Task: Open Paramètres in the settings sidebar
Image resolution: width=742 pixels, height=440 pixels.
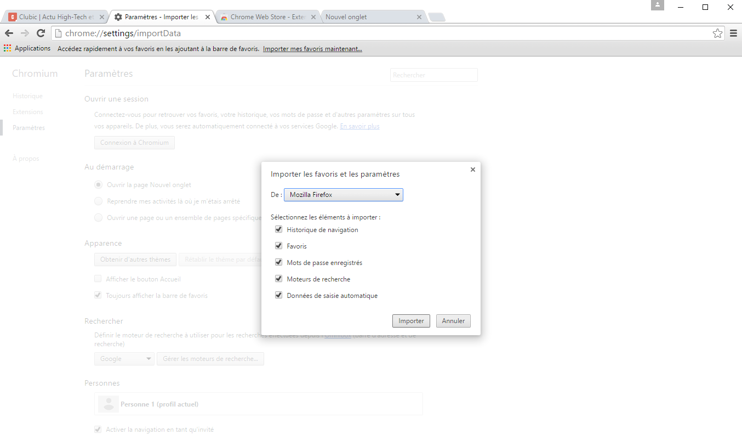Action: pos(29,128)
